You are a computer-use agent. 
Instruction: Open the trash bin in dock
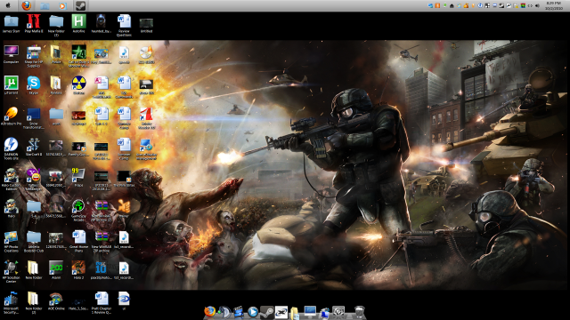[359, 312]
